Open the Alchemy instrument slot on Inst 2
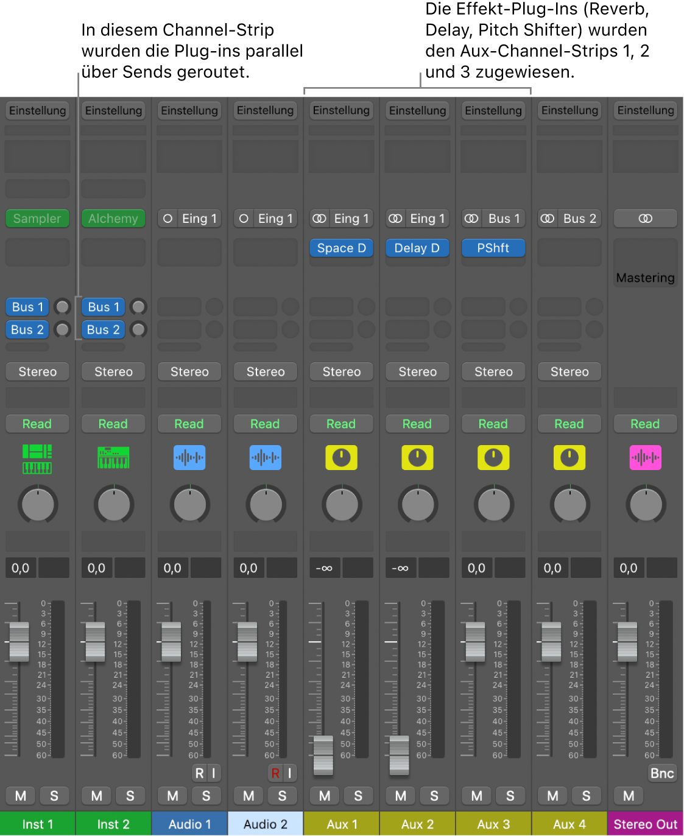The image size is (684, 836). (113, 218)
